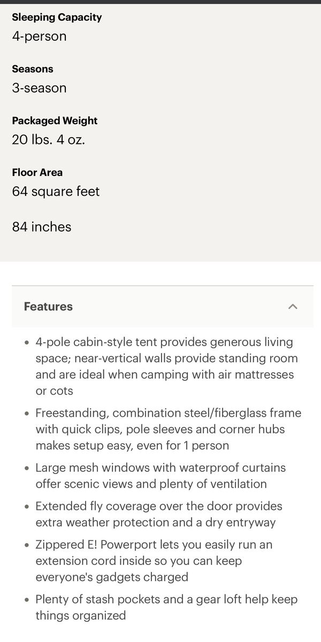
Task: Click the 4-pole cabin-style tent feature
Action: pyautogui.click(x=166, y=366)
